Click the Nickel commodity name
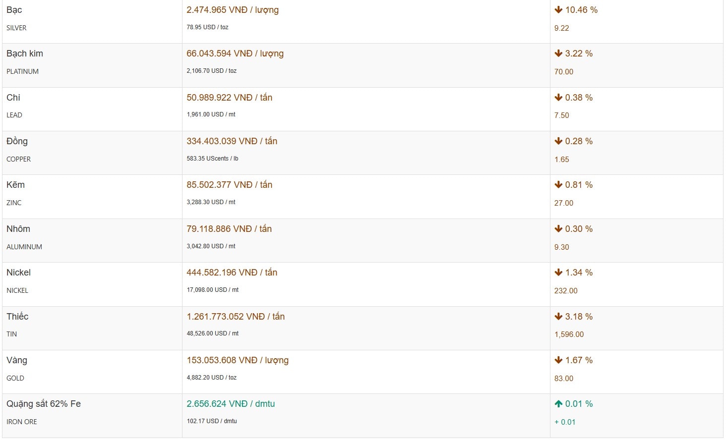Image resolution: width=726 pixels, height=441 pixels. pyautogui.click(x=18, y=273)
